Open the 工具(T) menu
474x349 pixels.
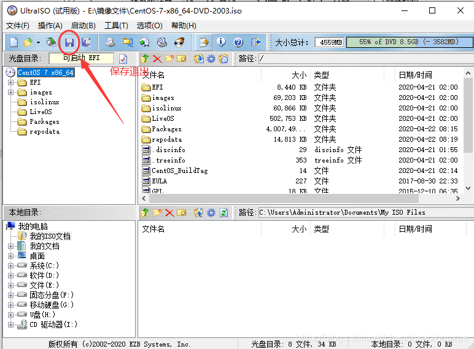pyautogui.click(x=116, y=26)
